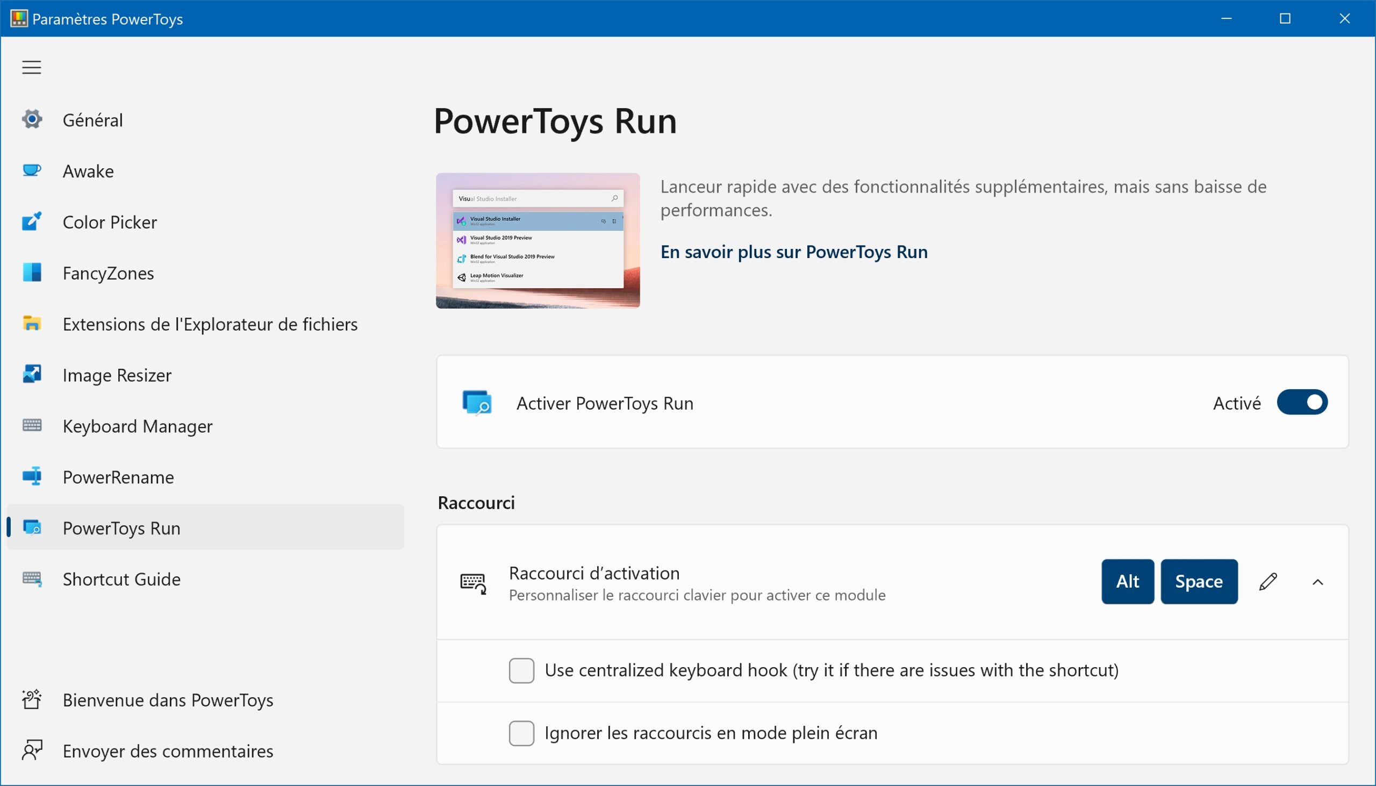Click the File Explorer extensions folder icon

pos(32,323)
